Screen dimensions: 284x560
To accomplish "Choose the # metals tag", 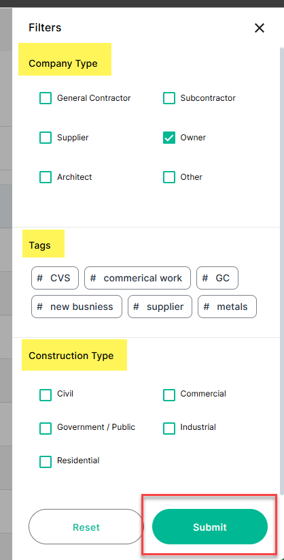I will [228, 307].
